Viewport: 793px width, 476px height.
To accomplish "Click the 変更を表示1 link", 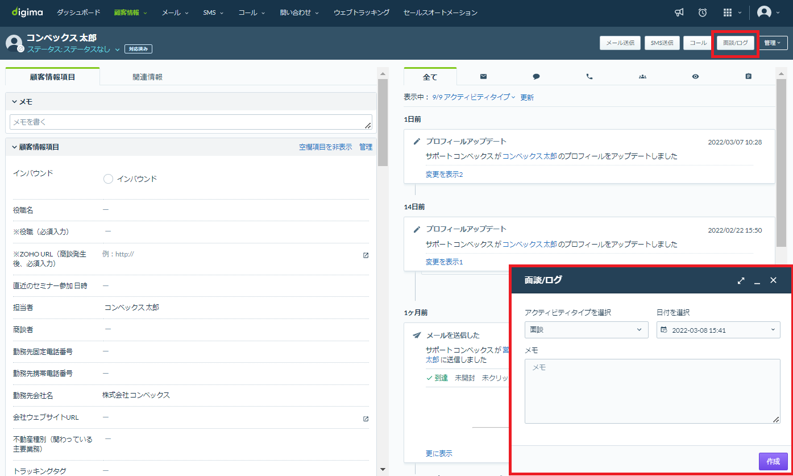I will (444, 262).
